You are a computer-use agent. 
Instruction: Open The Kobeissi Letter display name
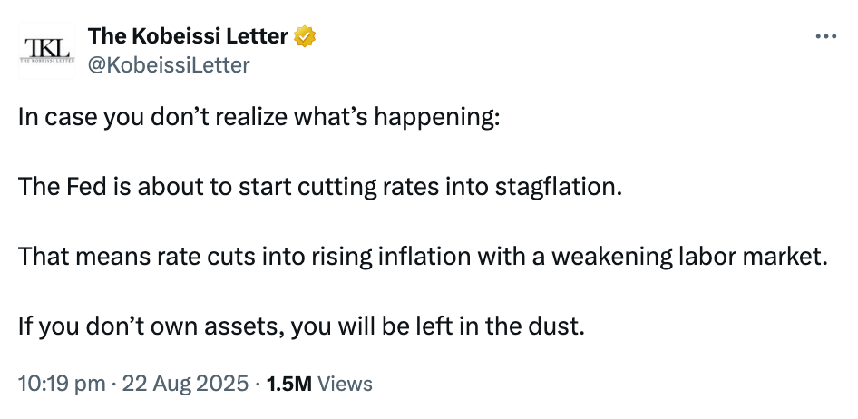click(x=188, y=37)
